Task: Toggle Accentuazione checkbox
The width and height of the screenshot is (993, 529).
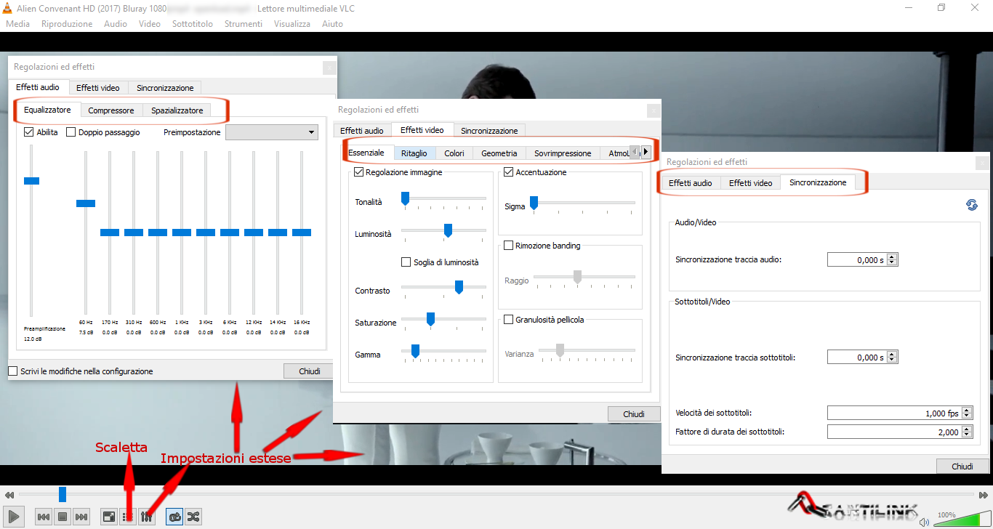Action: pyautogui.click(x=509, y=172)
